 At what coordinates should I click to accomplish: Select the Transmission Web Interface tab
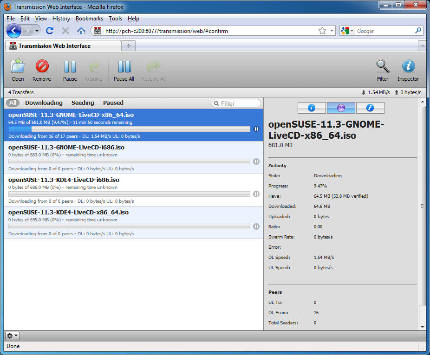[x=63, y=46]
